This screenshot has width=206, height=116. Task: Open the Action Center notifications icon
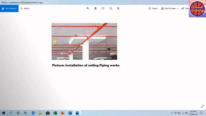click(201, 113)
